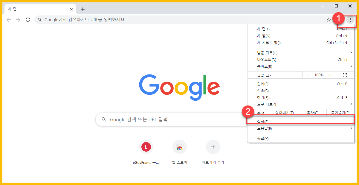Screen dimensions: 359x185
Task: Open the Chrome three-dot menu button
Action: point(350,20)
